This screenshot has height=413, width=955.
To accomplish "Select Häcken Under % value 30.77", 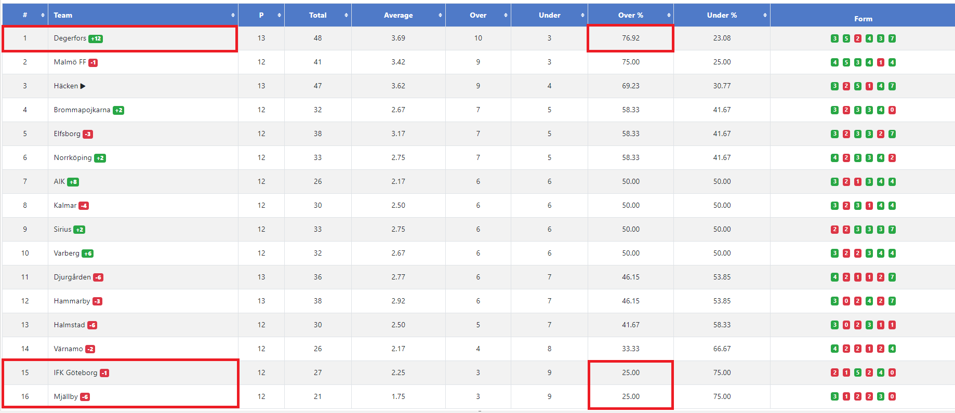I will (x=722, y=86).
